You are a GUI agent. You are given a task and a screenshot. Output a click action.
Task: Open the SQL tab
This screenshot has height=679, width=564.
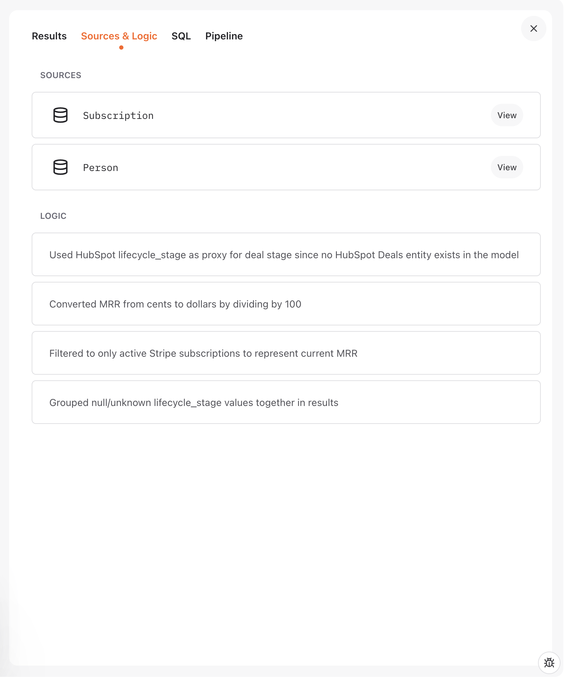pyautogui.click(x=181, y=36)
